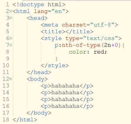Click the "utf-8" value
This screenshot has width=131, height=124.
click(x=102, y=25)
